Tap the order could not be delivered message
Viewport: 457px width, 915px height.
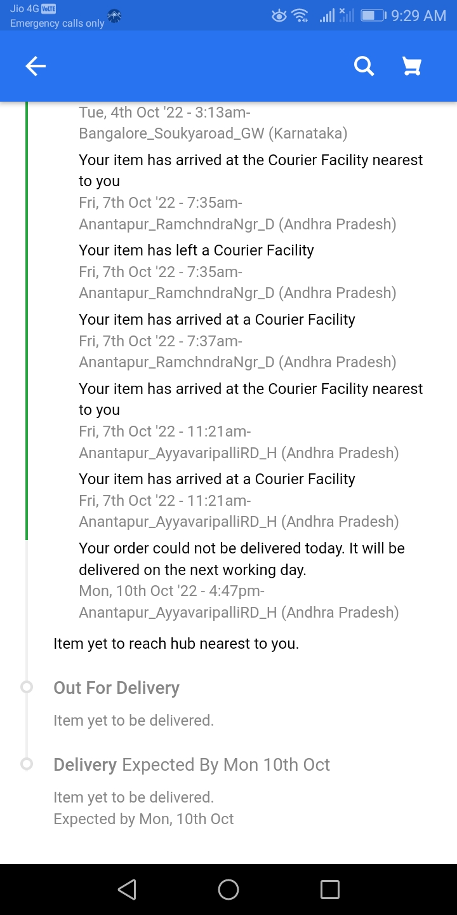[x=241, y=559]
